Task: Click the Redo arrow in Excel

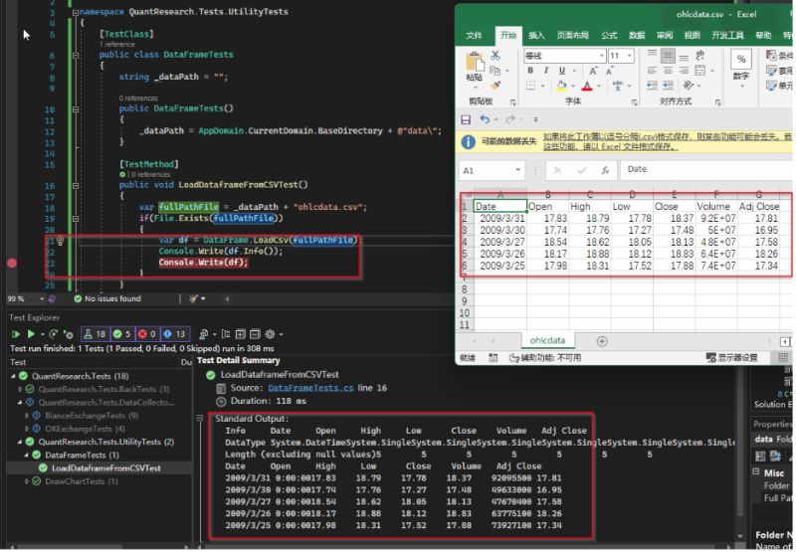Action: pos(510,119)
